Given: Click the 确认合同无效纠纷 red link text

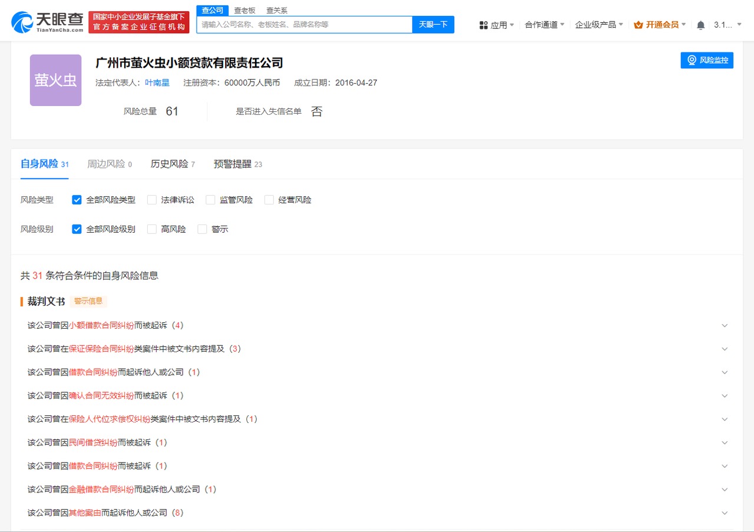Looking at the screenshot, I should (x=101, y=396).
